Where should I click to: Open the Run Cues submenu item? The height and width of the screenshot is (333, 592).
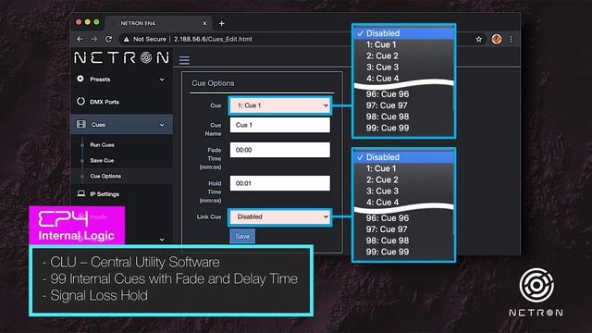[x=103, y=145]
